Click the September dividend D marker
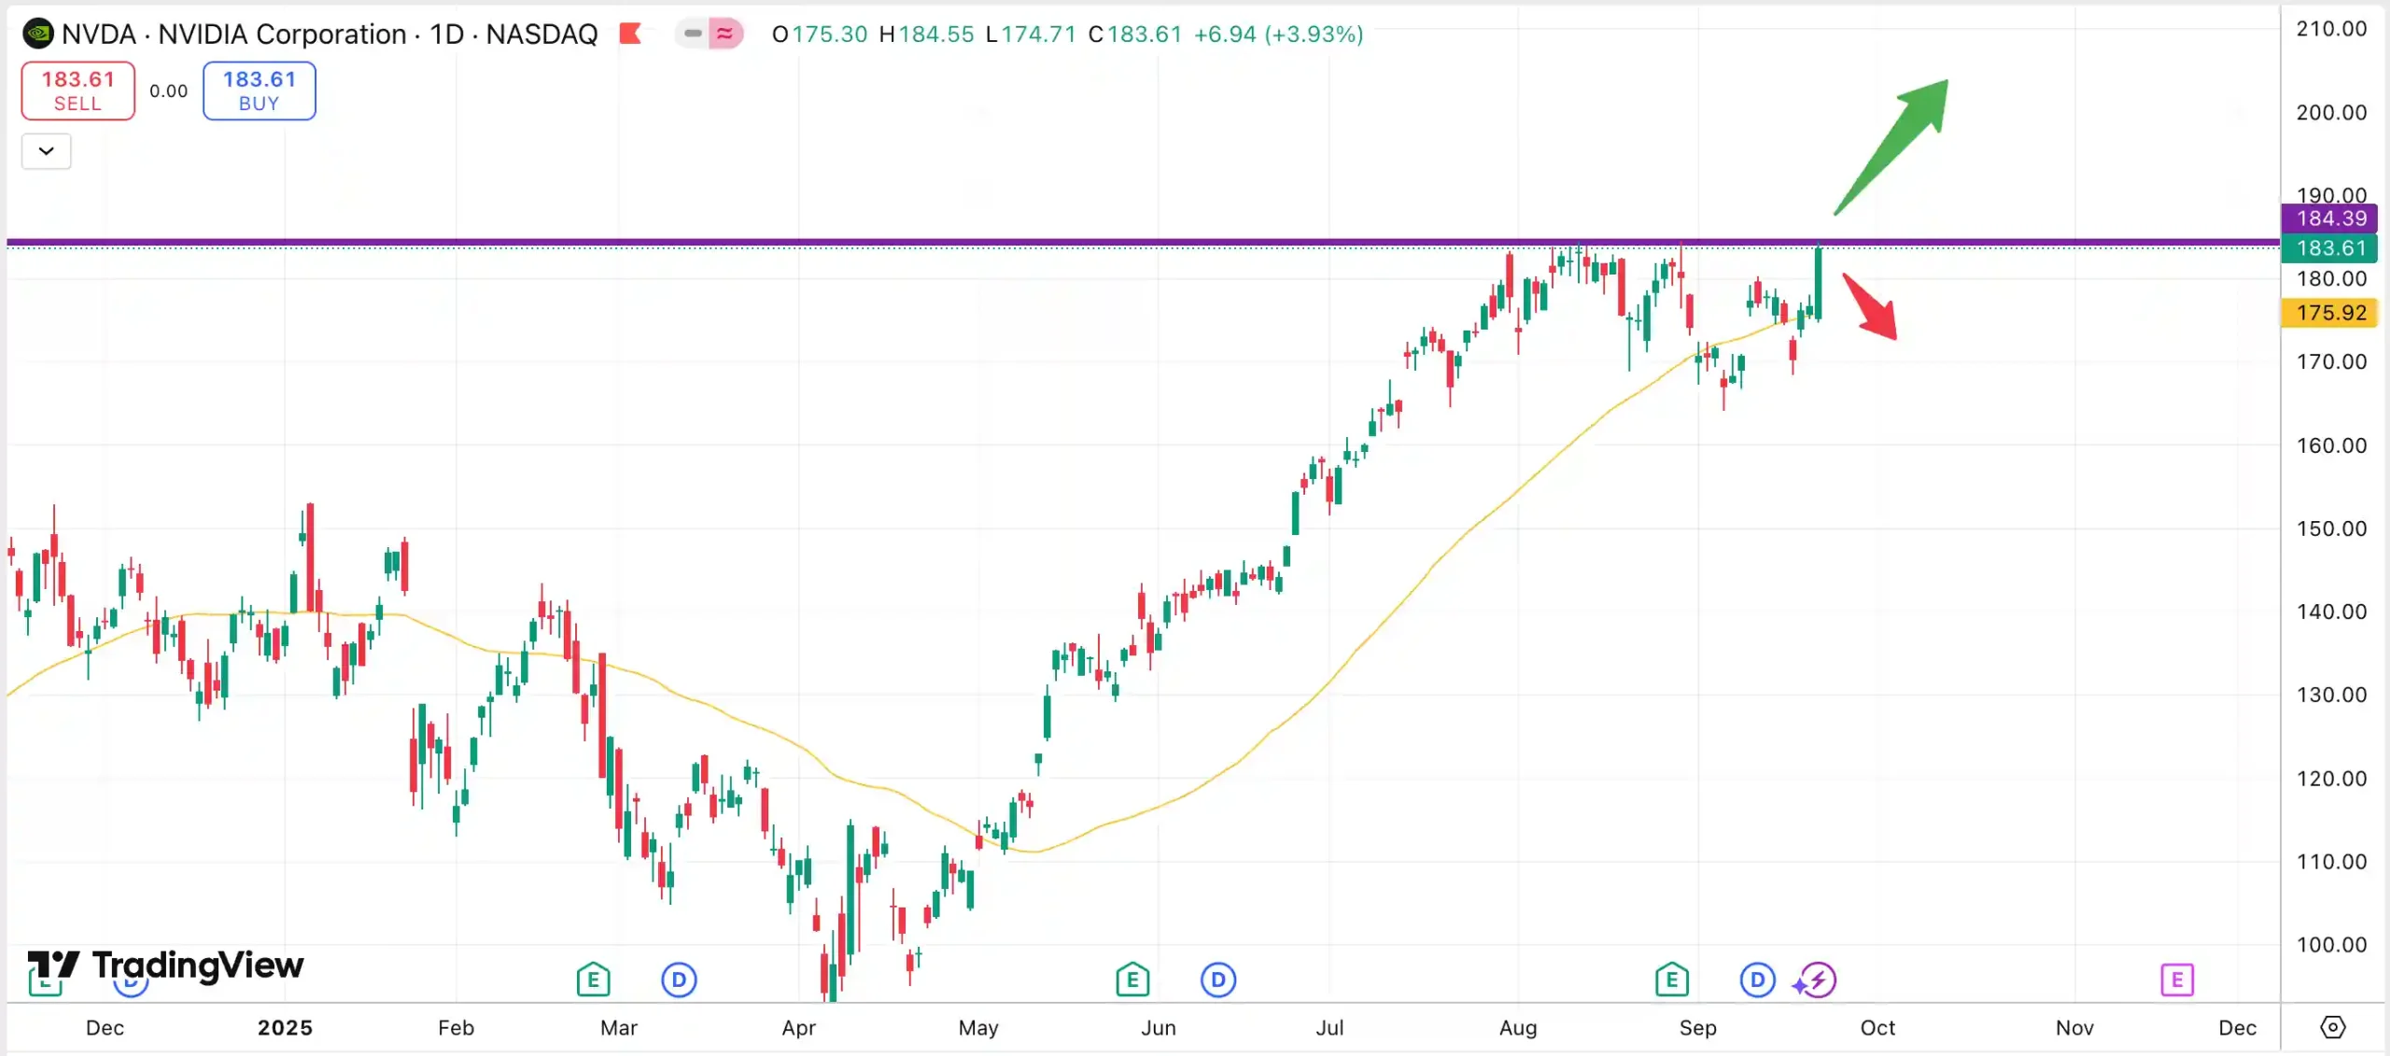2390x1056 pixels. click(x=1757, y=979)
